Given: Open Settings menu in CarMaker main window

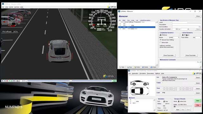Looking at the screenshot, I should pos(158,73).
